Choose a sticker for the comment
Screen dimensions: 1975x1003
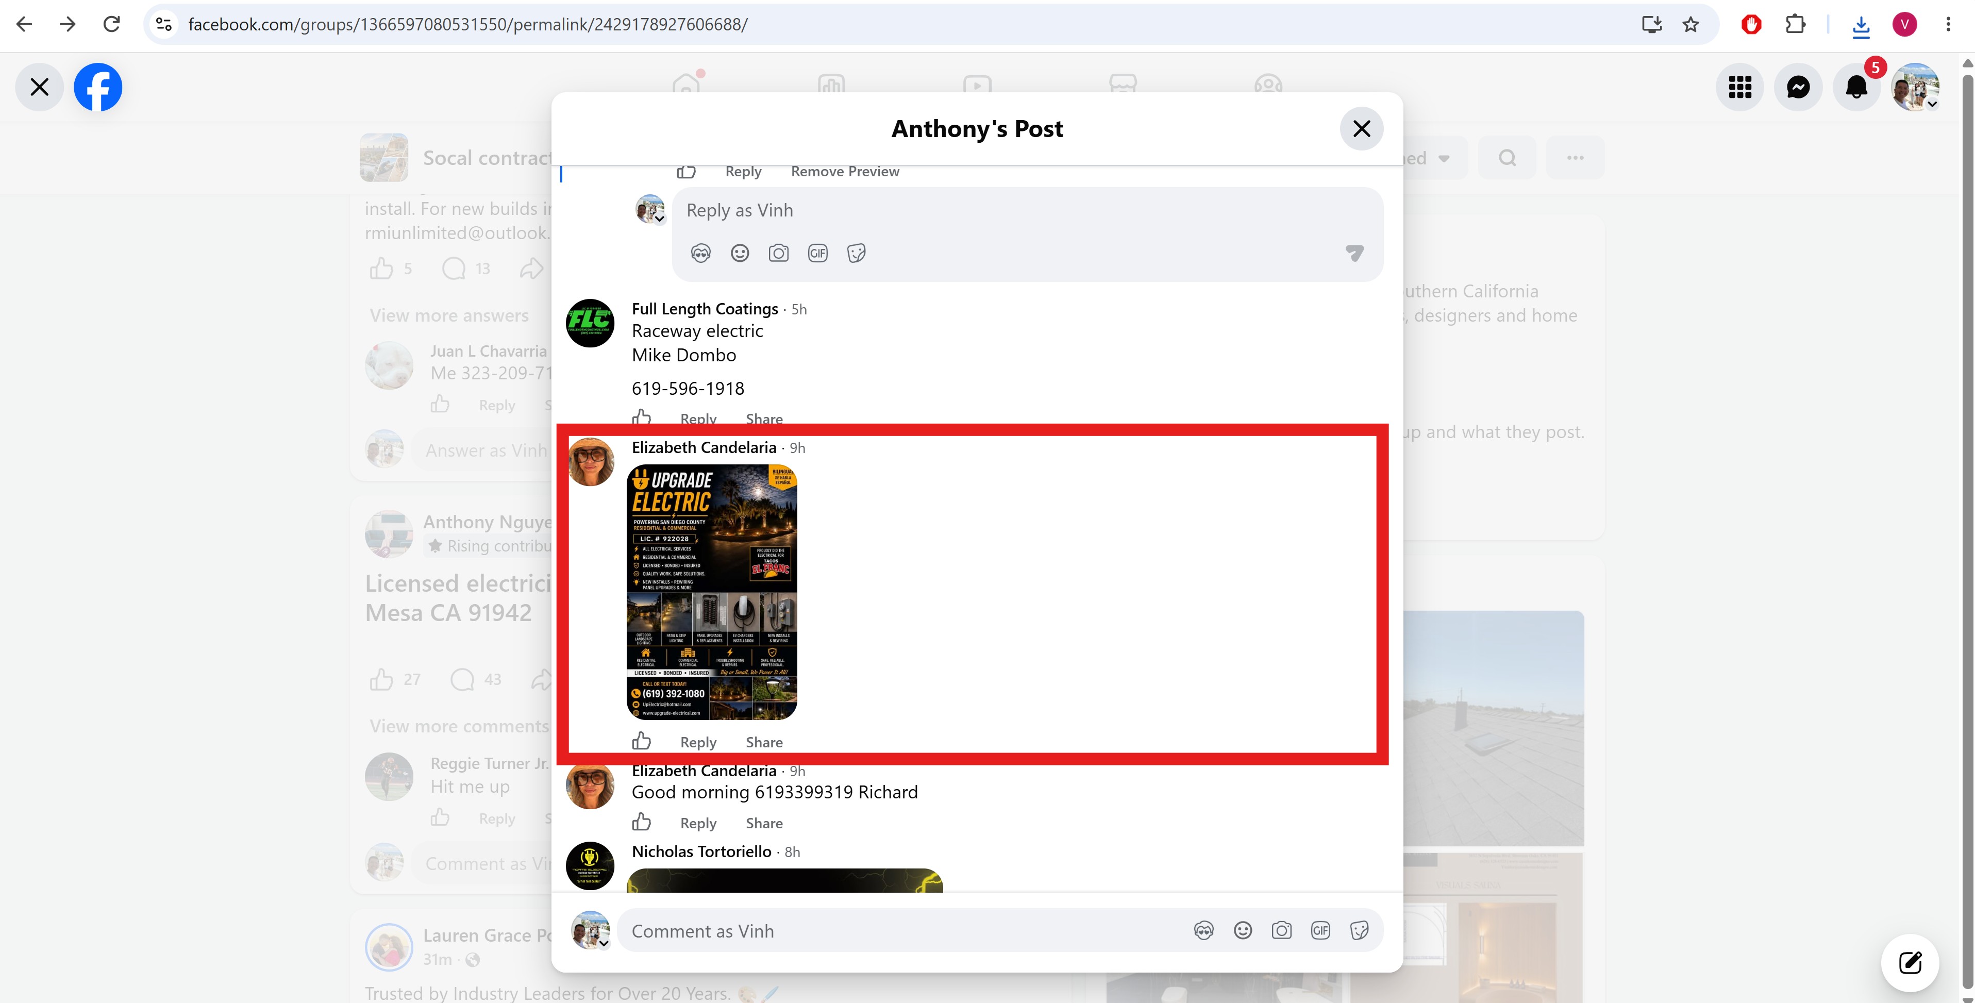pos(1359,931)
